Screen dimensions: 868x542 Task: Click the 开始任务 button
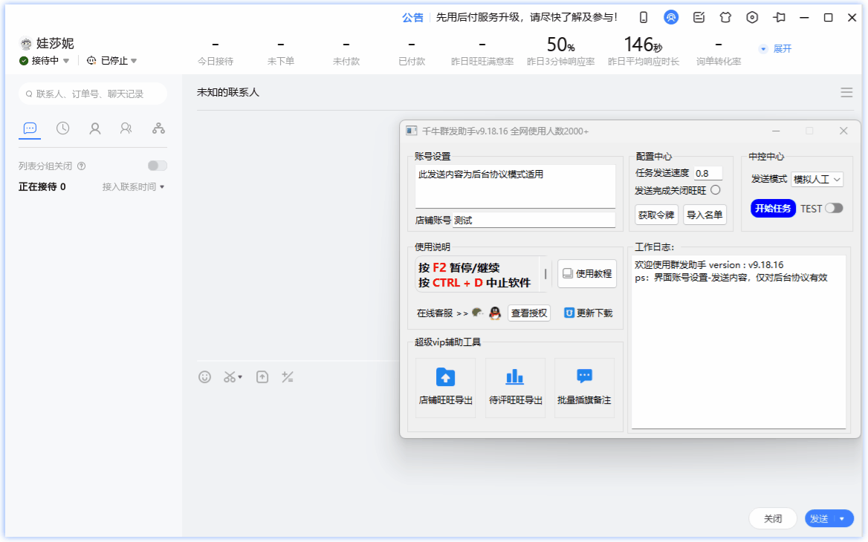(773, 209)
